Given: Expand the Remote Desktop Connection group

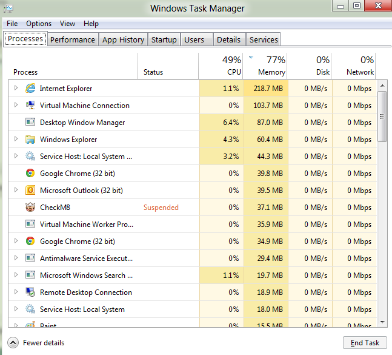Looking at the screenshot, I should (16, 292).
